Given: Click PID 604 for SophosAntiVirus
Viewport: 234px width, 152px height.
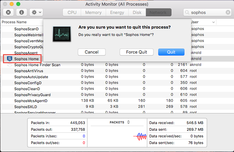Looking at the screenshot, I should click(184, 71).
